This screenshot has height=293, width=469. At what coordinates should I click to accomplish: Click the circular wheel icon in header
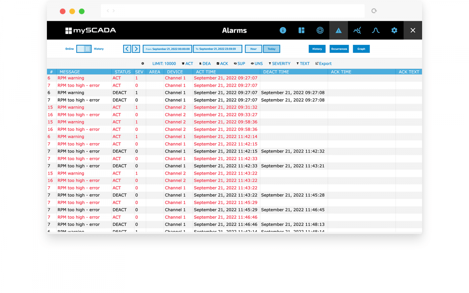[320, 30]
